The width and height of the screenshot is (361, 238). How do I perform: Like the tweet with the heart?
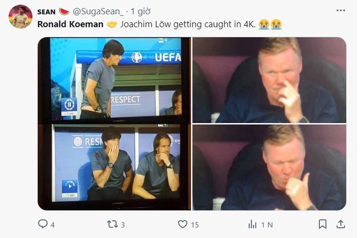coord(182,224)
